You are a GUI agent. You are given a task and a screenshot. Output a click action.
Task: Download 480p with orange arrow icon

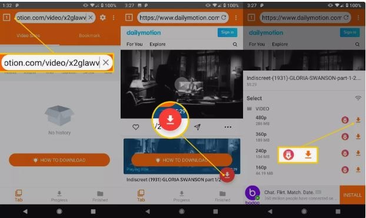point(358,120)
